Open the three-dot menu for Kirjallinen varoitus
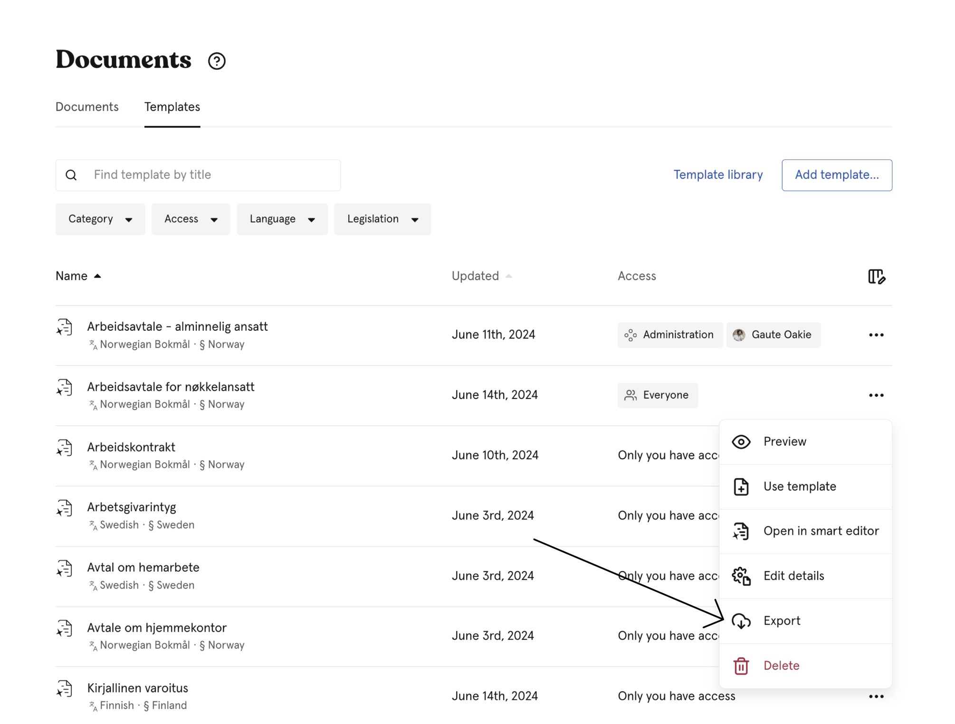This screenshot has width=955, height=724. [876, 696]
